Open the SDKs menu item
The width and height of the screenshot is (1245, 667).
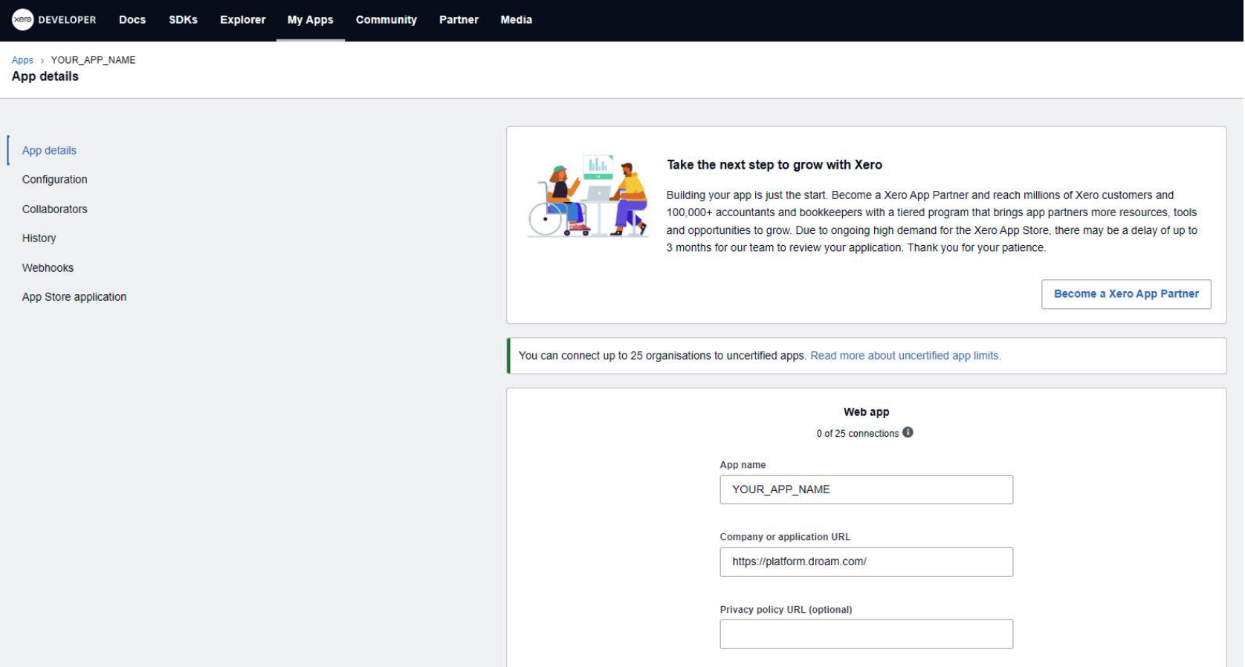coord(183,20)
